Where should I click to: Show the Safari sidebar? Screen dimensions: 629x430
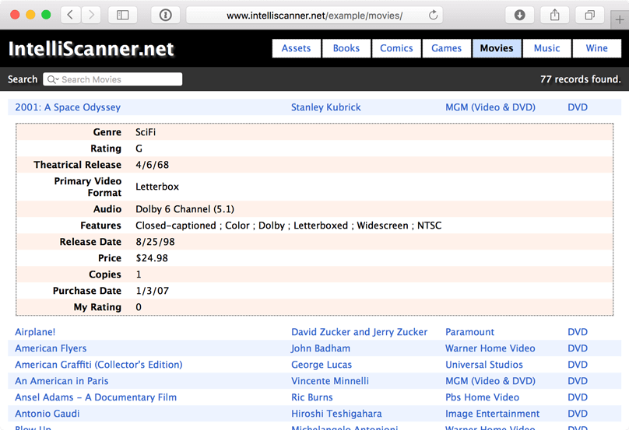pyautogui.click(x=122, y=16)
